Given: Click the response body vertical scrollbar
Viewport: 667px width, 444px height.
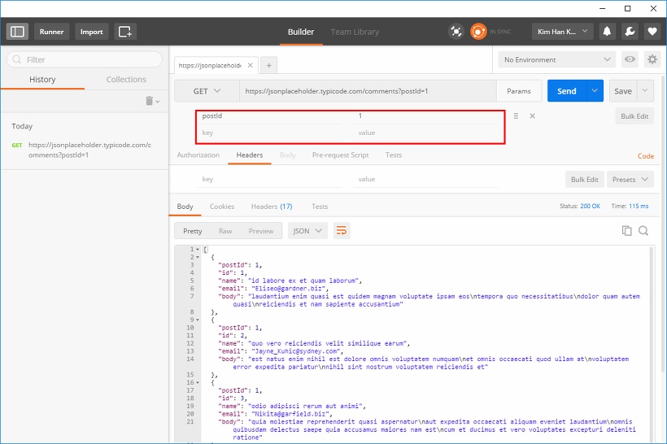Looking at the screenshot, I should point(652,345).
